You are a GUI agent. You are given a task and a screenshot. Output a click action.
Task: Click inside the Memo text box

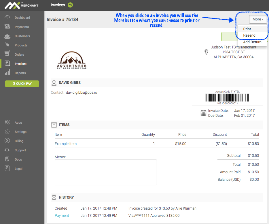pyautogui.click(x=106, y=172)
